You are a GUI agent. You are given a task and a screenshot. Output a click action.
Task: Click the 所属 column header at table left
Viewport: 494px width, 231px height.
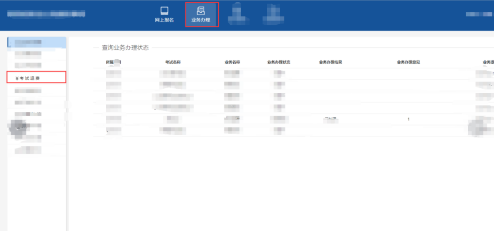(x=113, y=62)
